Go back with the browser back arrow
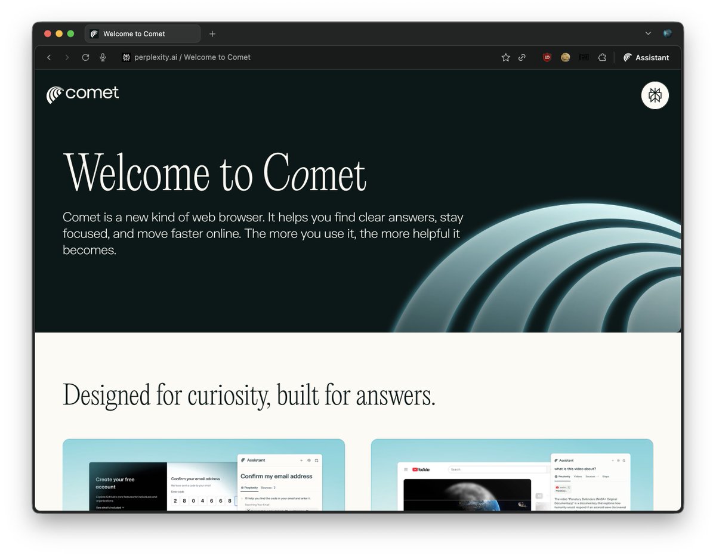Image resolution: width=716 pixels, height=556 pixels. tap(49, 57)
